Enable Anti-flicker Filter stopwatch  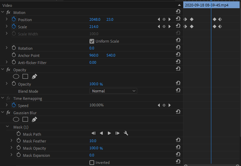(14, 62)
